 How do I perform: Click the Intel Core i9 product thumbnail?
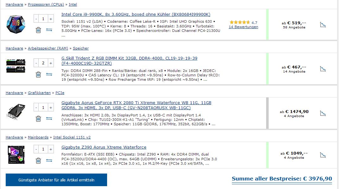point(16,24)
